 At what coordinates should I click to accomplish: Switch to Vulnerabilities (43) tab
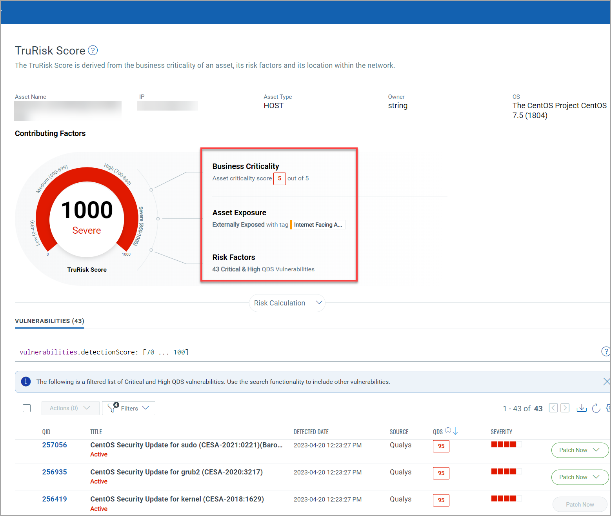49,321
